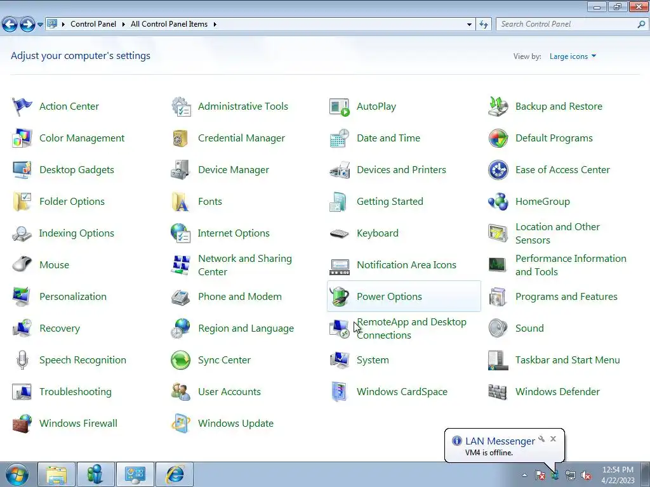Open Internet Explorer from the taskbar

[174, 474]
